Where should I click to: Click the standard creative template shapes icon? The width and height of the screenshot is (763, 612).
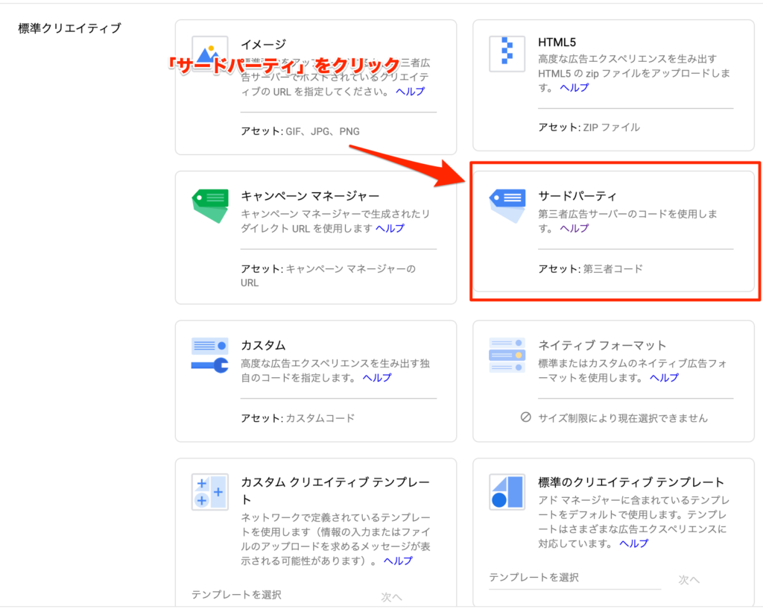(x=507, y=492)
